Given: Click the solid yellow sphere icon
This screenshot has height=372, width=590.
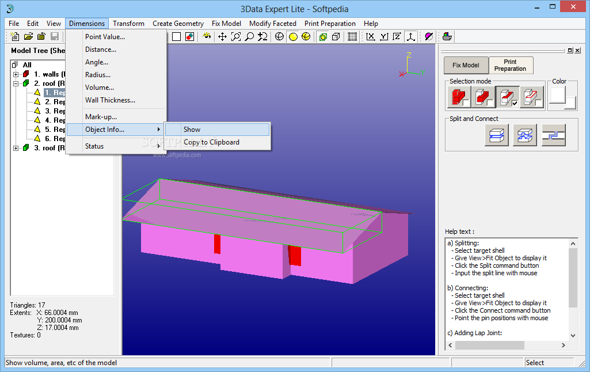Looking at the screenshot, I should 293,36.
